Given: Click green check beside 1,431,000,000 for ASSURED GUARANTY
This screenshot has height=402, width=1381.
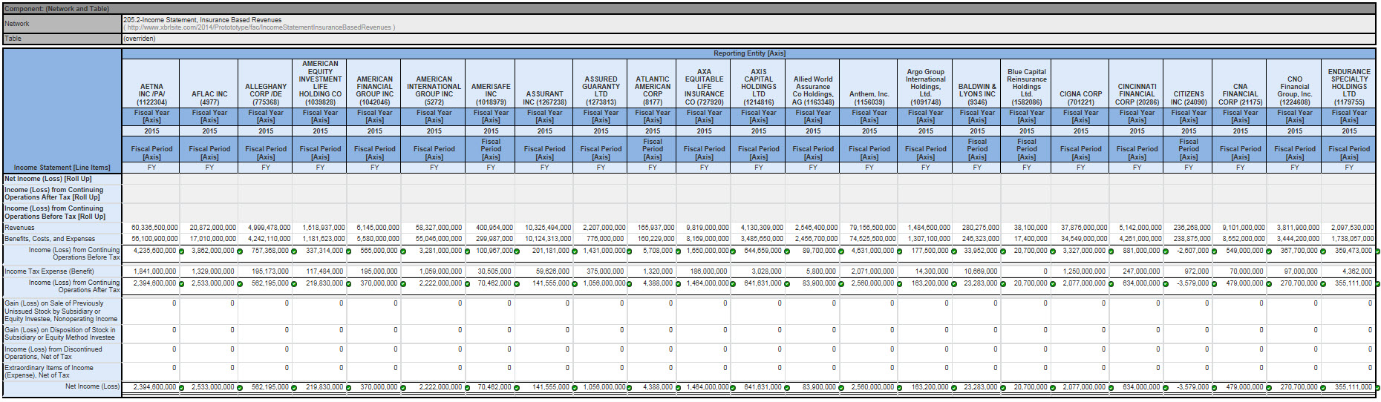Looking at the screenshot, I should (630, 251).
